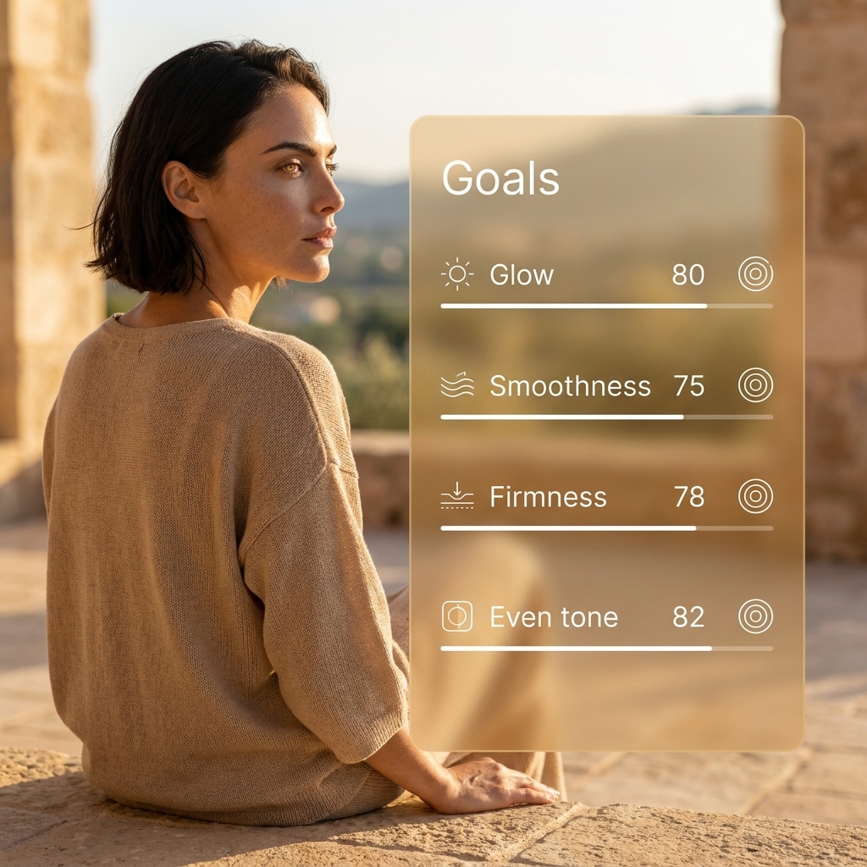This screenshot has width=867, height=867.
Task: Select the Smoothness label
Action: click(570, 386)
